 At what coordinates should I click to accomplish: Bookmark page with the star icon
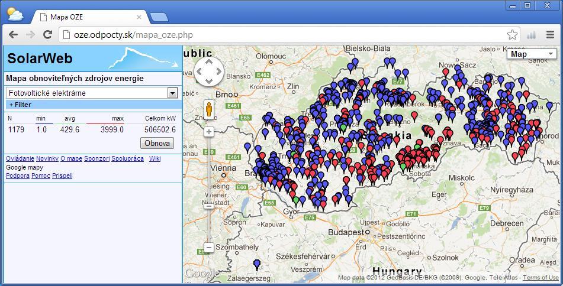tap(512, 35)
